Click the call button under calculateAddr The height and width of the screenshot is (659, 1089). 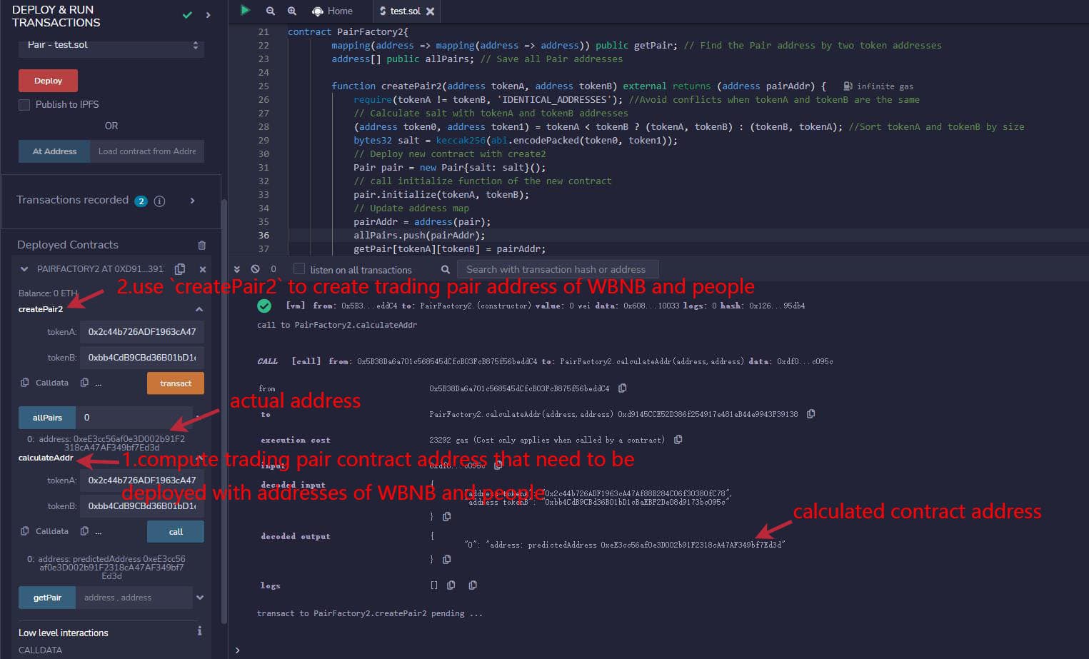pyautogui.click(x=175, y=531)
